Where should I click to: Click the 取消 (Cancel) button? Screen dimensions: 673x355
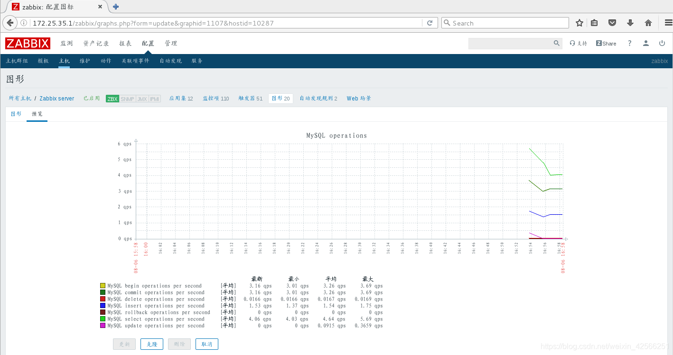207,344
